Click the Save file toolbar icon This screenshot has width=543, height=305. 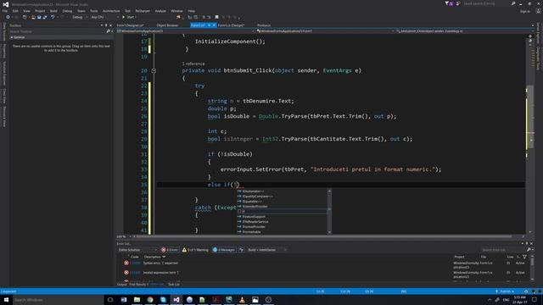[39, 17]
